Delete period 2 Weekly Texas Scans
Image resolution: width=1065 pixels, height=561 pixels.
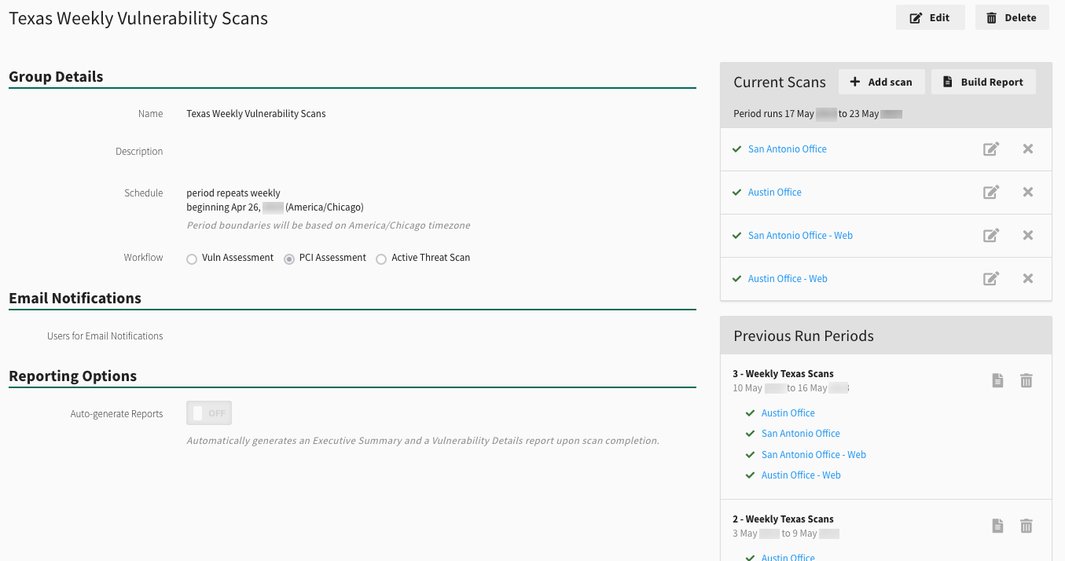click(x=1026, y=526)
